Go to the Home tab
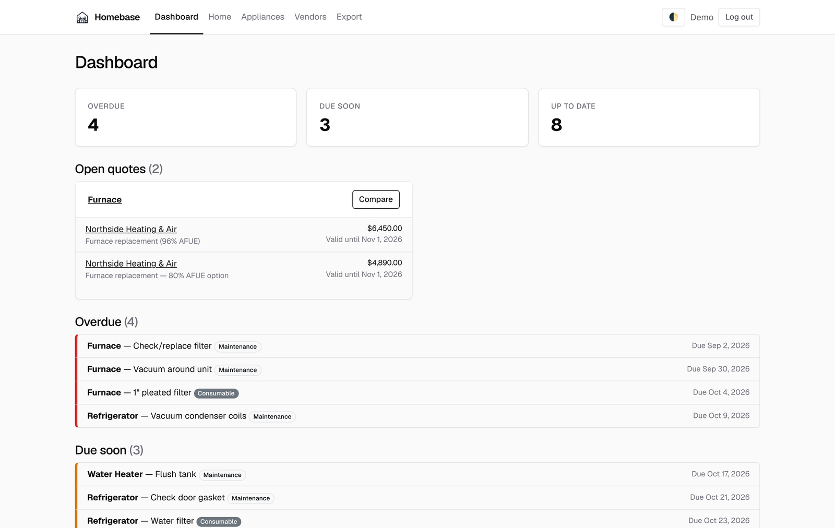 [x=220, y=17]
